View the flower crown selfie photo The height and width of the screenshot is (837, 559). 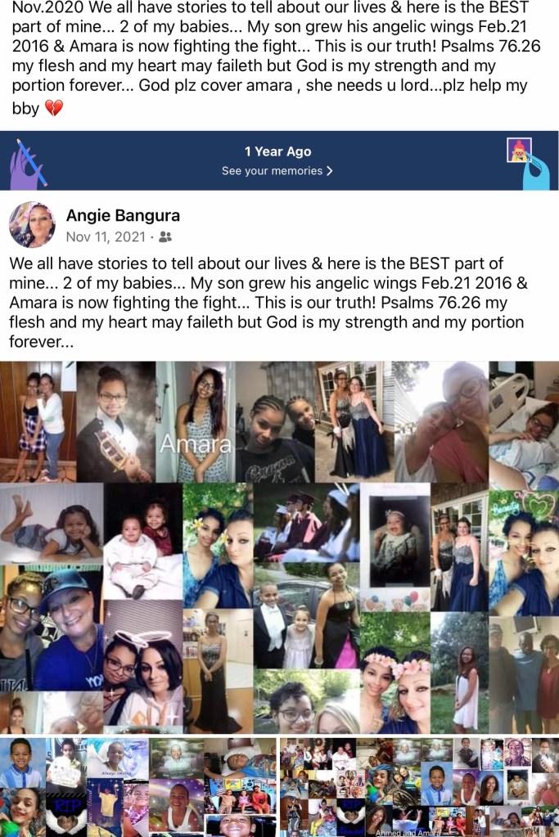[x=395, y=673]
